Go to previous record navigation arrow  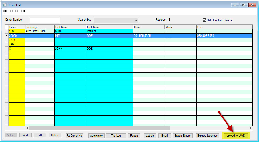pos(11,11)
